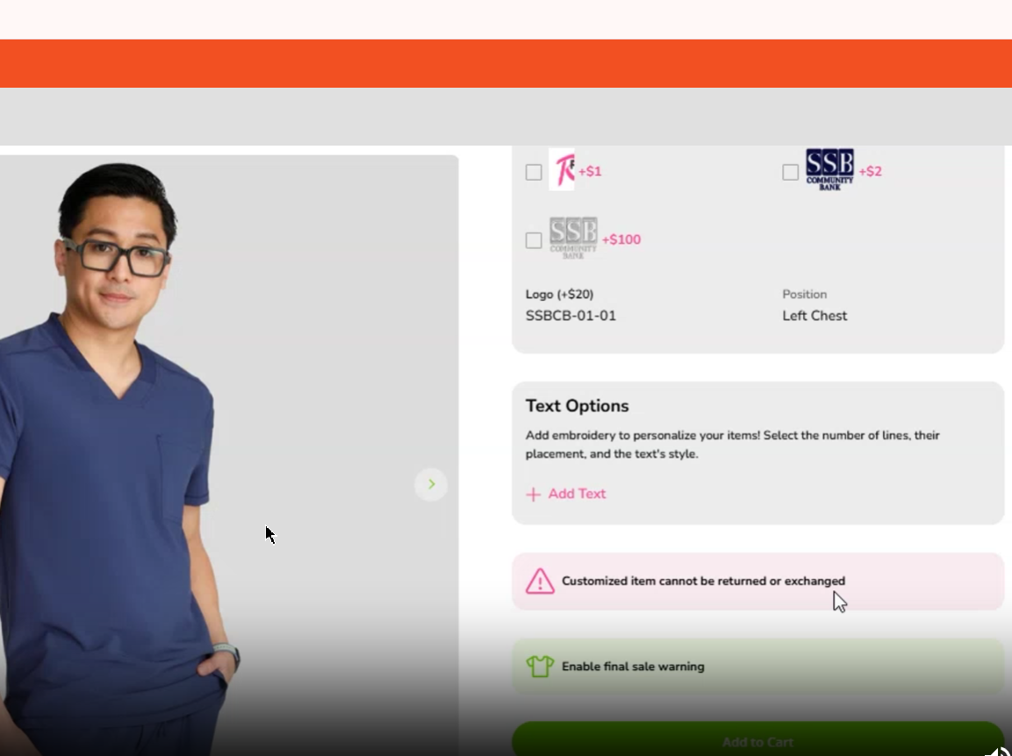
Task: Click the navy SSB Community Bank logo
Action: (x=829, y=169)
